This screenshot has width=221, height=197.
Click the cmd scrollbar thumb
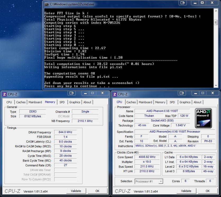pyautogui.click(x=216, y=22)
